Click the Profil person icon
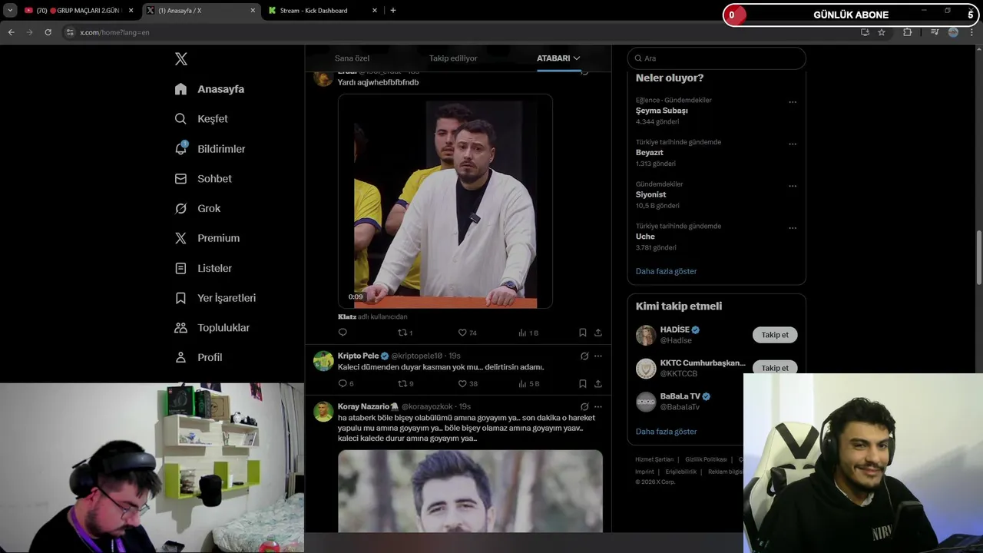 [x=180, y=357]
